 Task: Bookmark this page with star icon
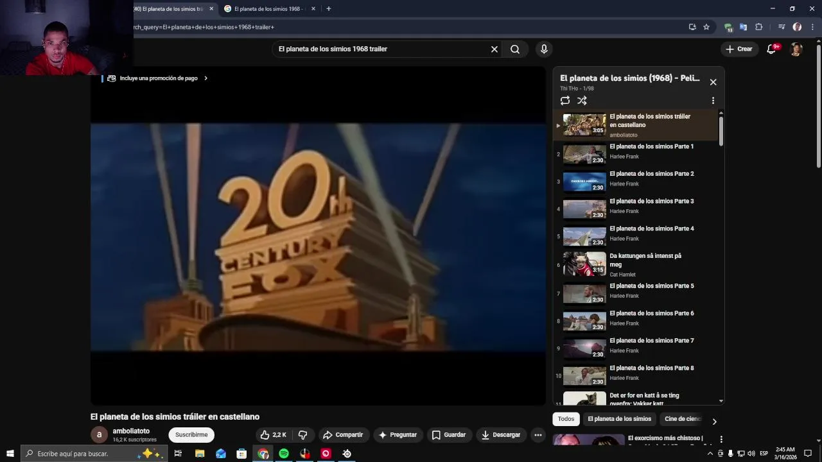tap(706, 27)
